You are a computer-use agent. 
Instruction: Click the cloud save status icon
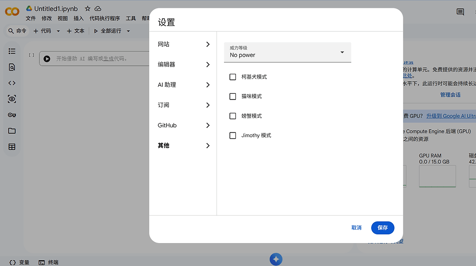(x=98, y=8)
